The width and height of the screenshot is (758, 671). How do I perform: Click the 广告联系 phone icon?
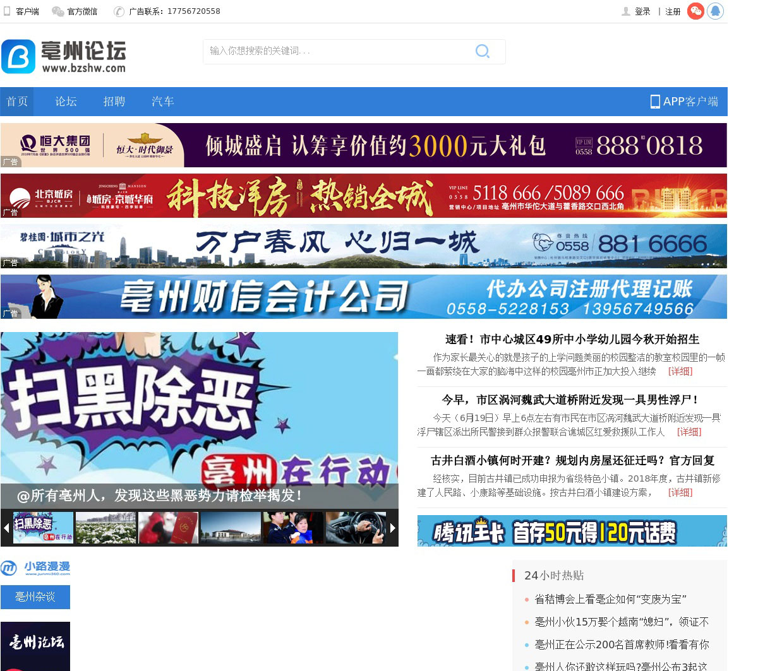pyautogui.click(x=119, y=11)
